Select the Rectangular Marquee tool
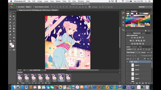 pos(10,13)
